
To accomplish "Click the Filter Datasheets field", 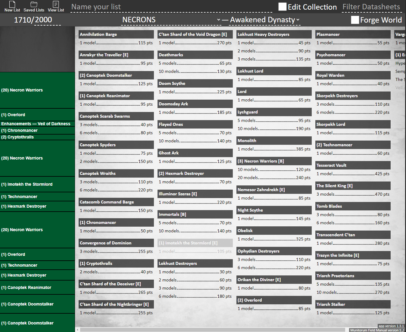I will pyautogui.click(x=372, y=7).
